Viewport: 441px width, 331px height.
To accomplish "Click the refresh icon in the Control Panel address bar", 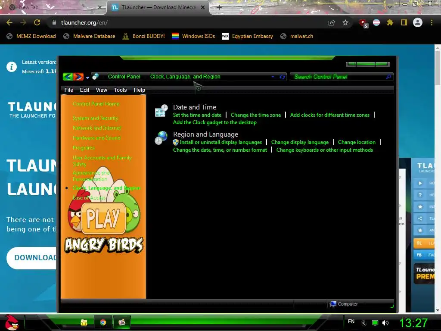I will 282,77.
